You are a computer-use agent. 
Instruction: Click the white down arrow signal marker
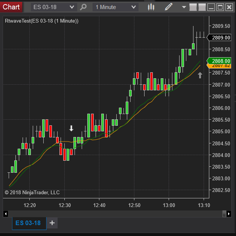72,128
